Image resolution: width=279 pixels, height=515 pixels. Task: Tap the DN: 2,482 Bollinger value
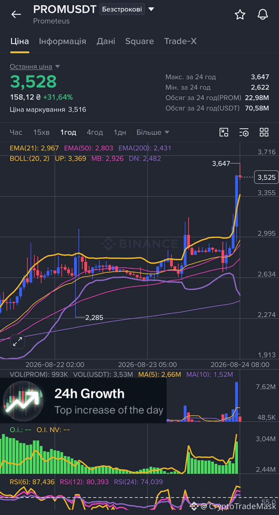145,158
